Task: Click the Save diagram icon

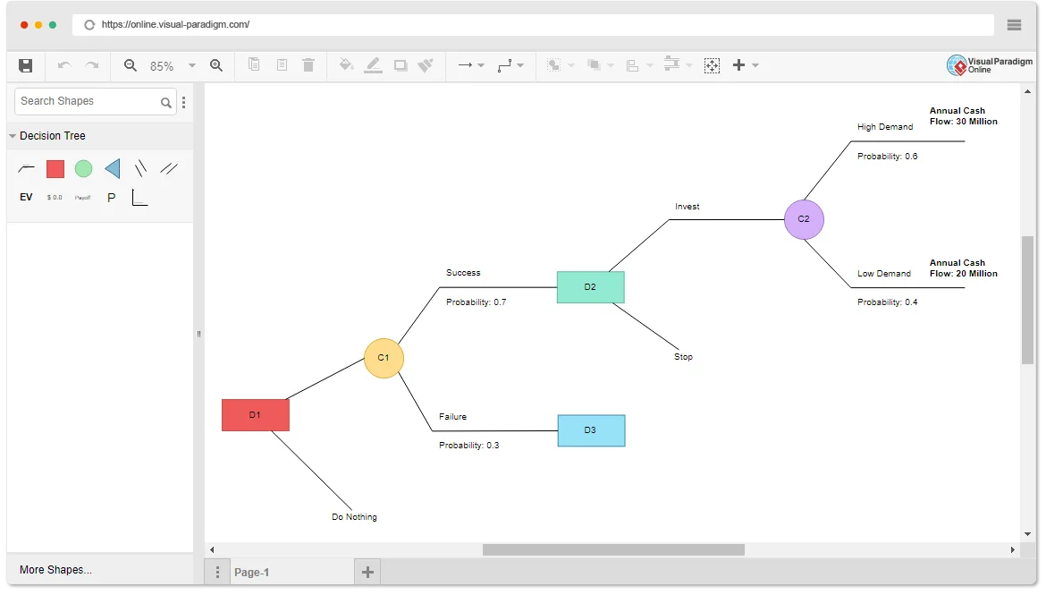Action: (25, 65)
